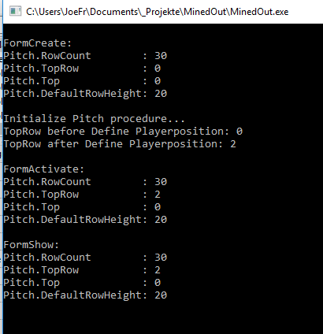This screenshot has width=323, height=334.
Task: Click Pitch.DefaultRowHeight line under FormActivate
Action: click(x=85, y=220)
